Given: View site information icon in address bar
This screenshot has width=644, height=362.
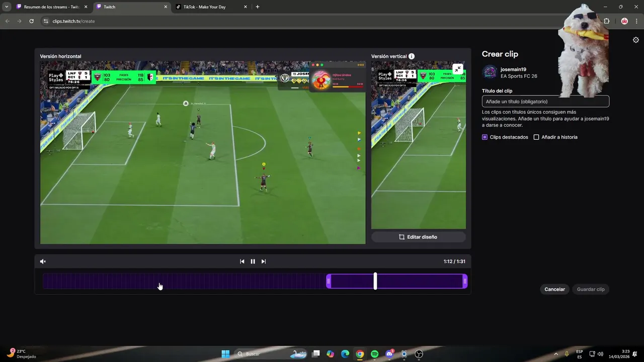Looking at the screenshot, I should point(46,21).
